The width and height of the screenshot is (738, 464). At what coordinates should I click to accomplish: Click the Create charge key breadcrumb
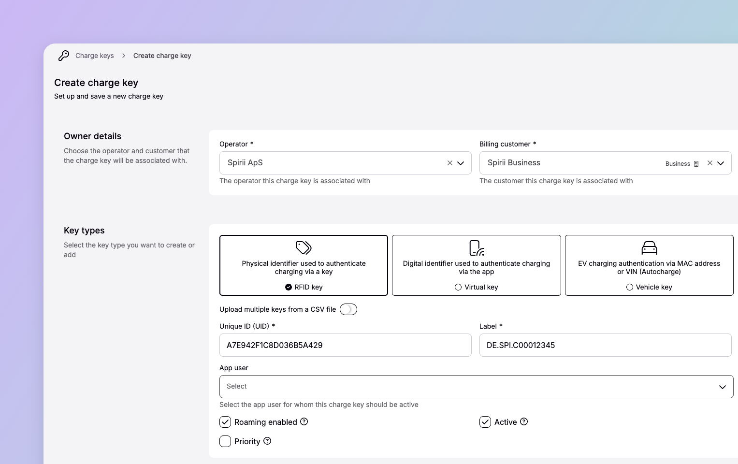[x=162, y=56]
